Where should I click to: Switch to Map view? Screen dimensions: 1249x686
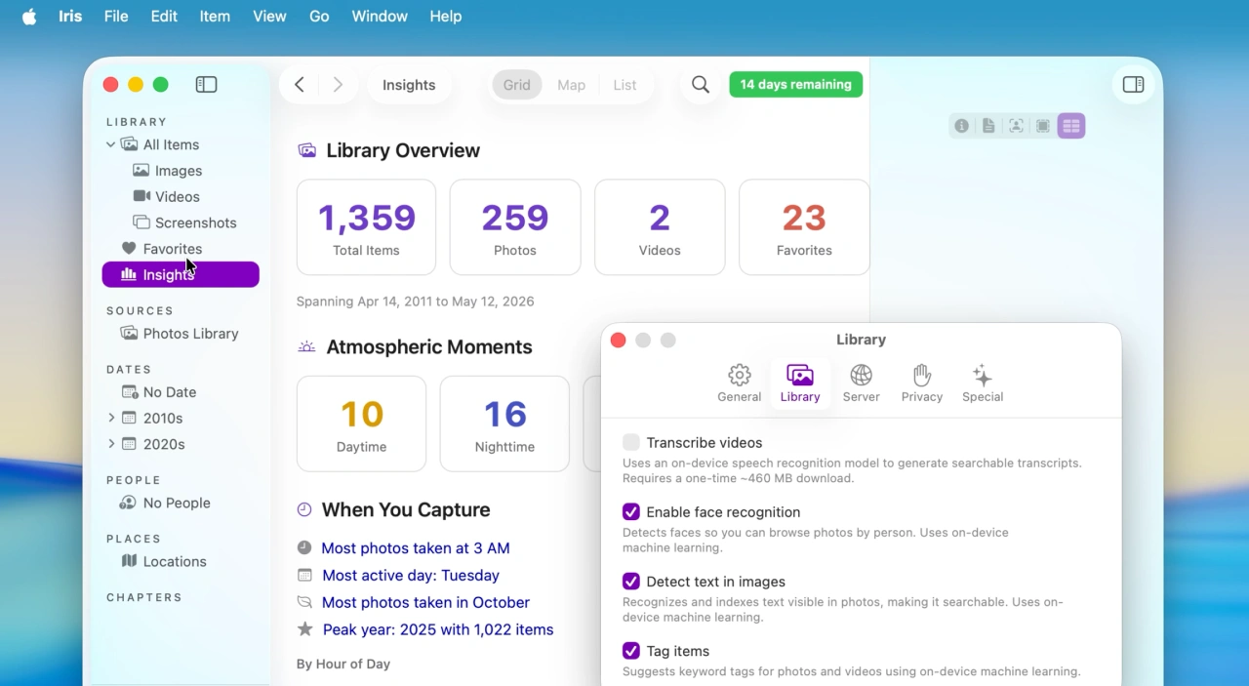point(571,85)
